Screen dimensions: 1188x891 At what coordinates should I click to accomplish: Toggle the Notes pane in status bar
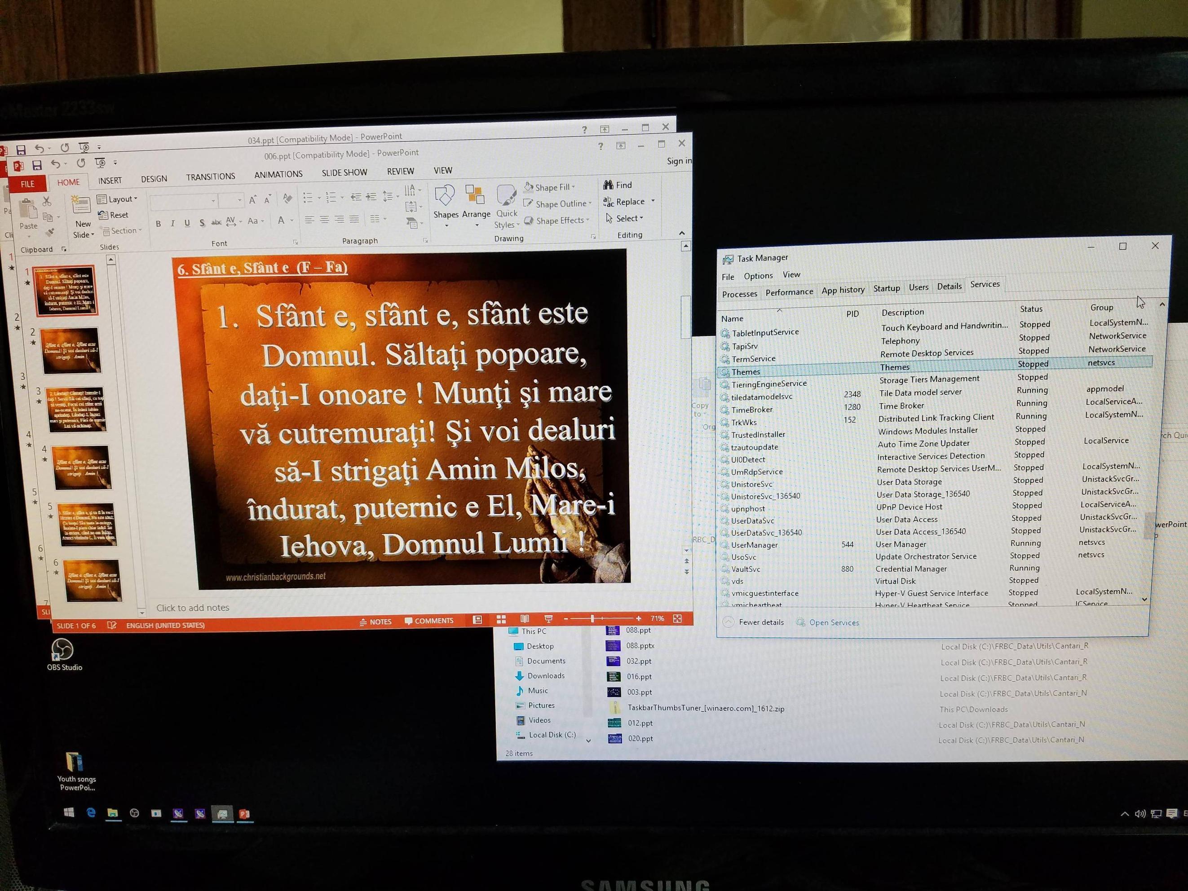tap(375, 622)
